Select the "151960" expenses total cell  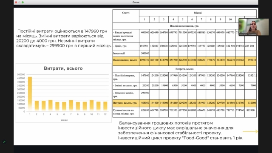pos(201,103)
